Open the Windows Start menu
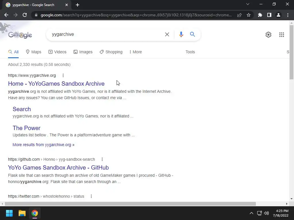294x220 pixels. (9, 213)
